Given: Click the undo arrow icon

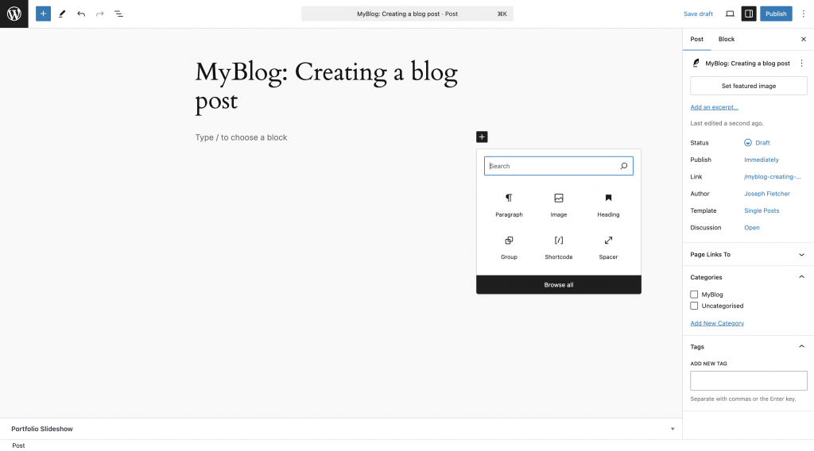Looking at the screenshot, I should point(81,13).
